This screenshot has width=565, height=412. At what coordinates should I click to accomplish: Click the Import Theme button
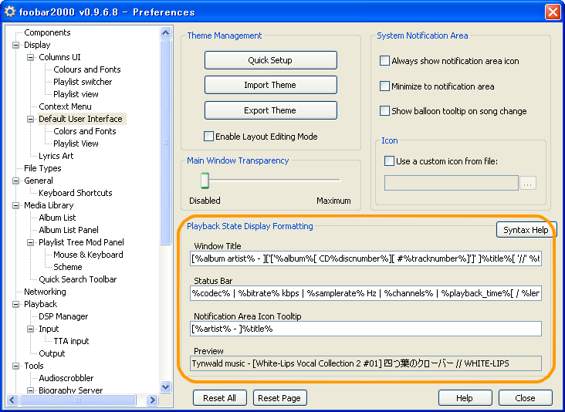271,85
